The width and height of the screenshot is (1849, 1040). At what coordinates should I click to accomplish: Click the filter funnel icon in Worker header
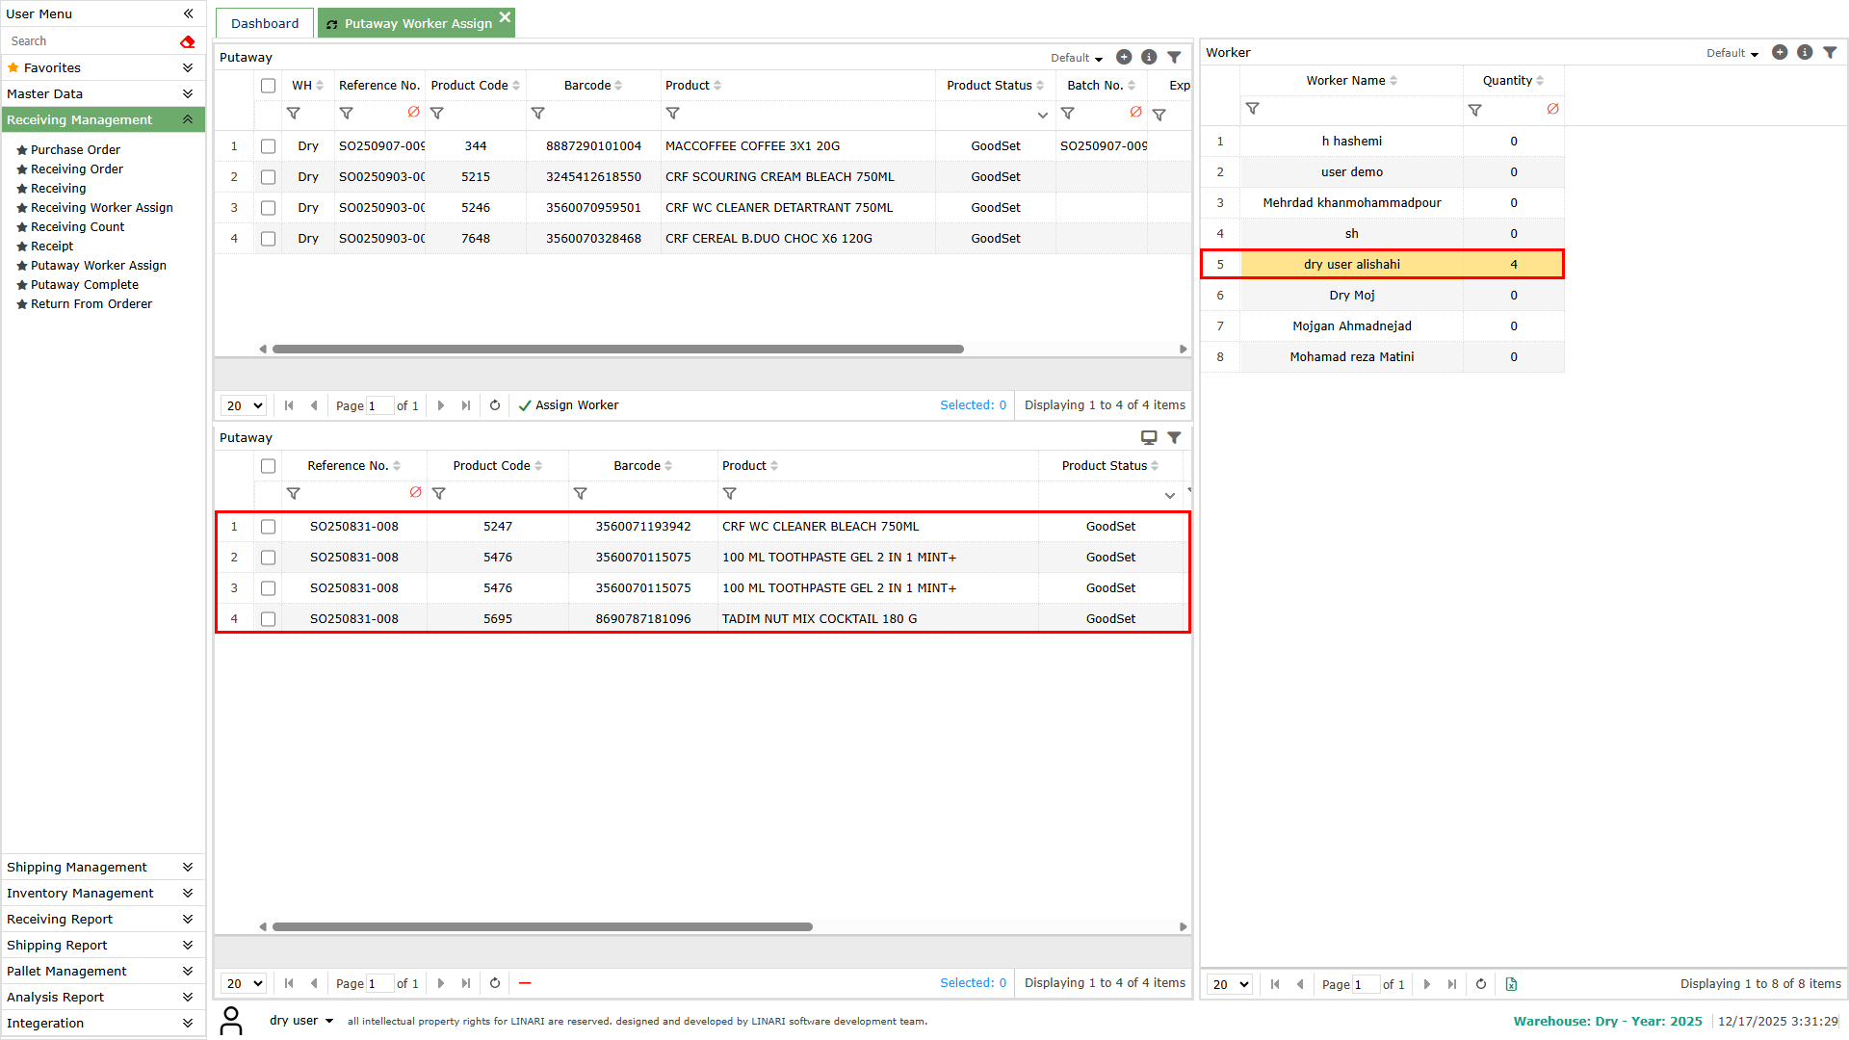[x=1830, y=53]
